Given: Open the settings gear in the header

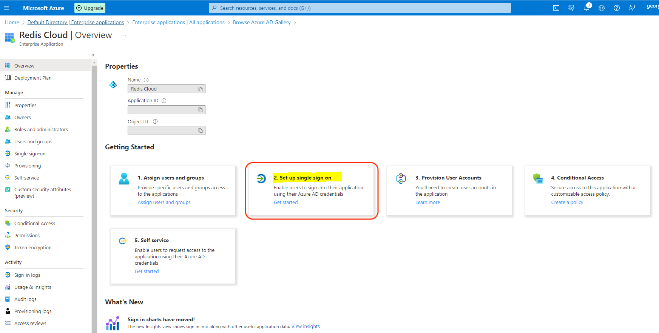Looking at the screenshot, I should (x=602, y=8).
